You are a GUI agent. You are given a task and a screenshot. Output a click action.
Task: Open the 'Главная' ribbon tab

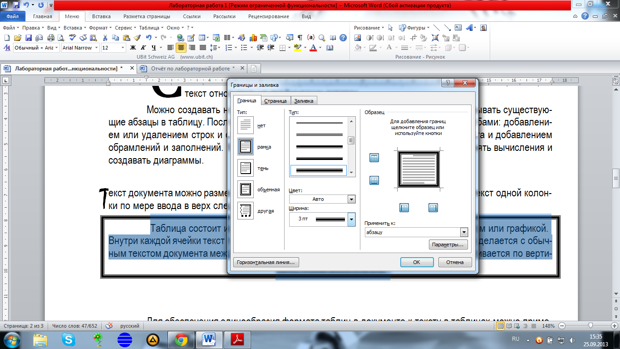pos(43,16)
